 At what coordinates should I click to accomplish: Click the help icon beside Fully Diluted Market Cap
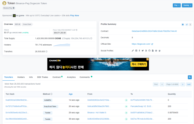[77, 30]
